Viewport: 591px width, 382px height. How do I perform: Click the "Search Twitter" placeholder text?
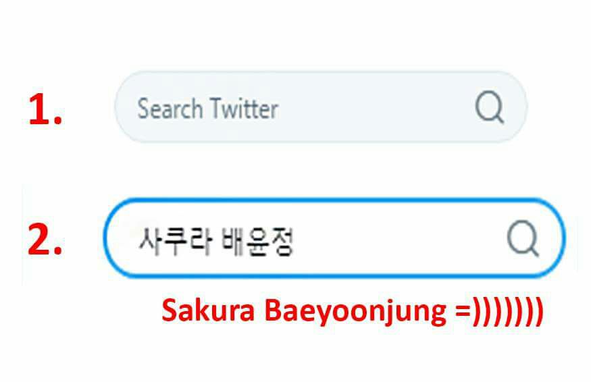point(207,109)
